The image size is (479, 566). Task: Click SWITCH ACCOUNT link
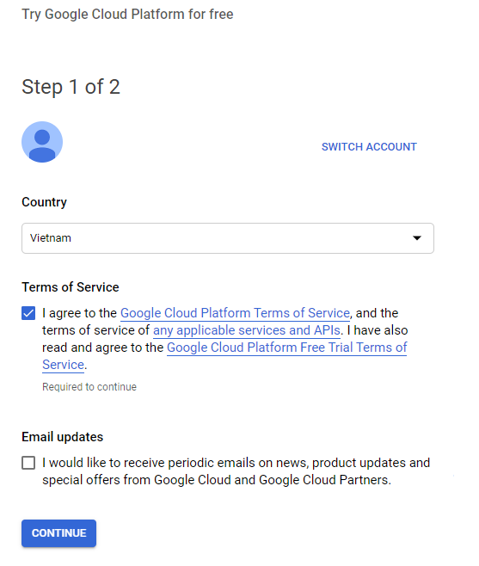[x=369, y=147]
